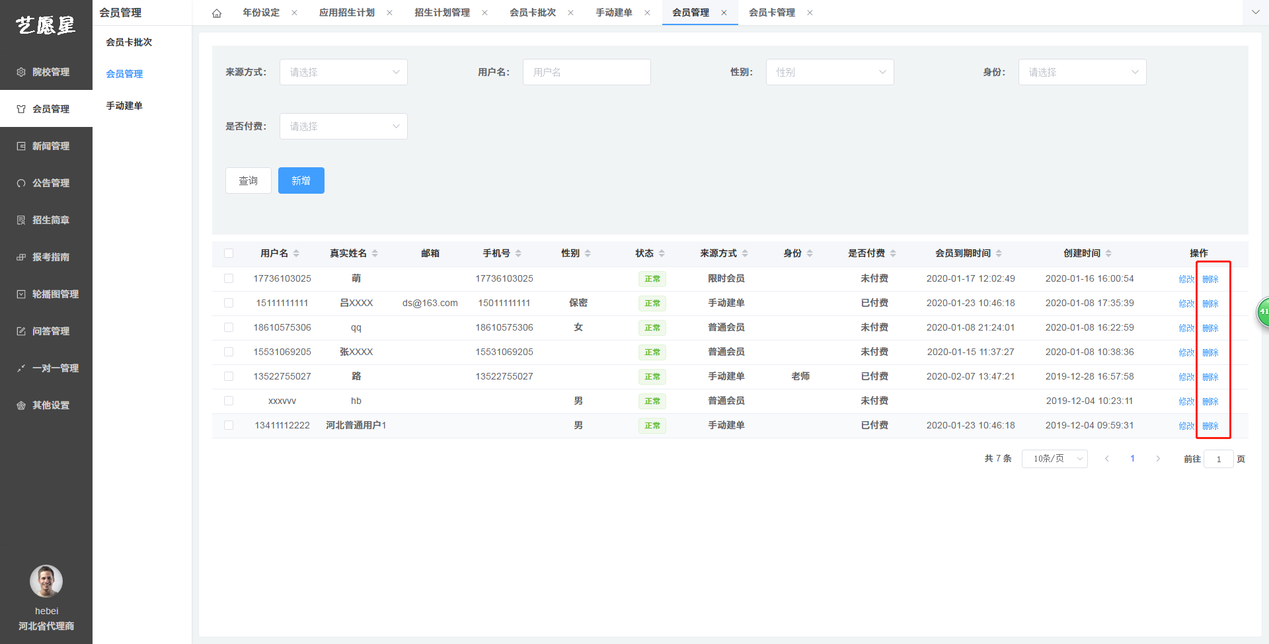Viewport: 1269px width, 644px height.
Task: Sort by 是否付费 column arrows
Action: point(893,253)
